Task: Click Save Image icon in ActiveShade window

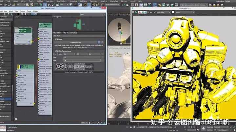Action: 133,12
